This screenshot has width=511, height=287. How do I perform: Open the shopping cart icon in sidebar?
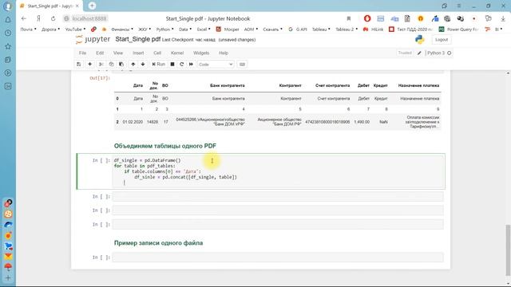click(8, 246)
